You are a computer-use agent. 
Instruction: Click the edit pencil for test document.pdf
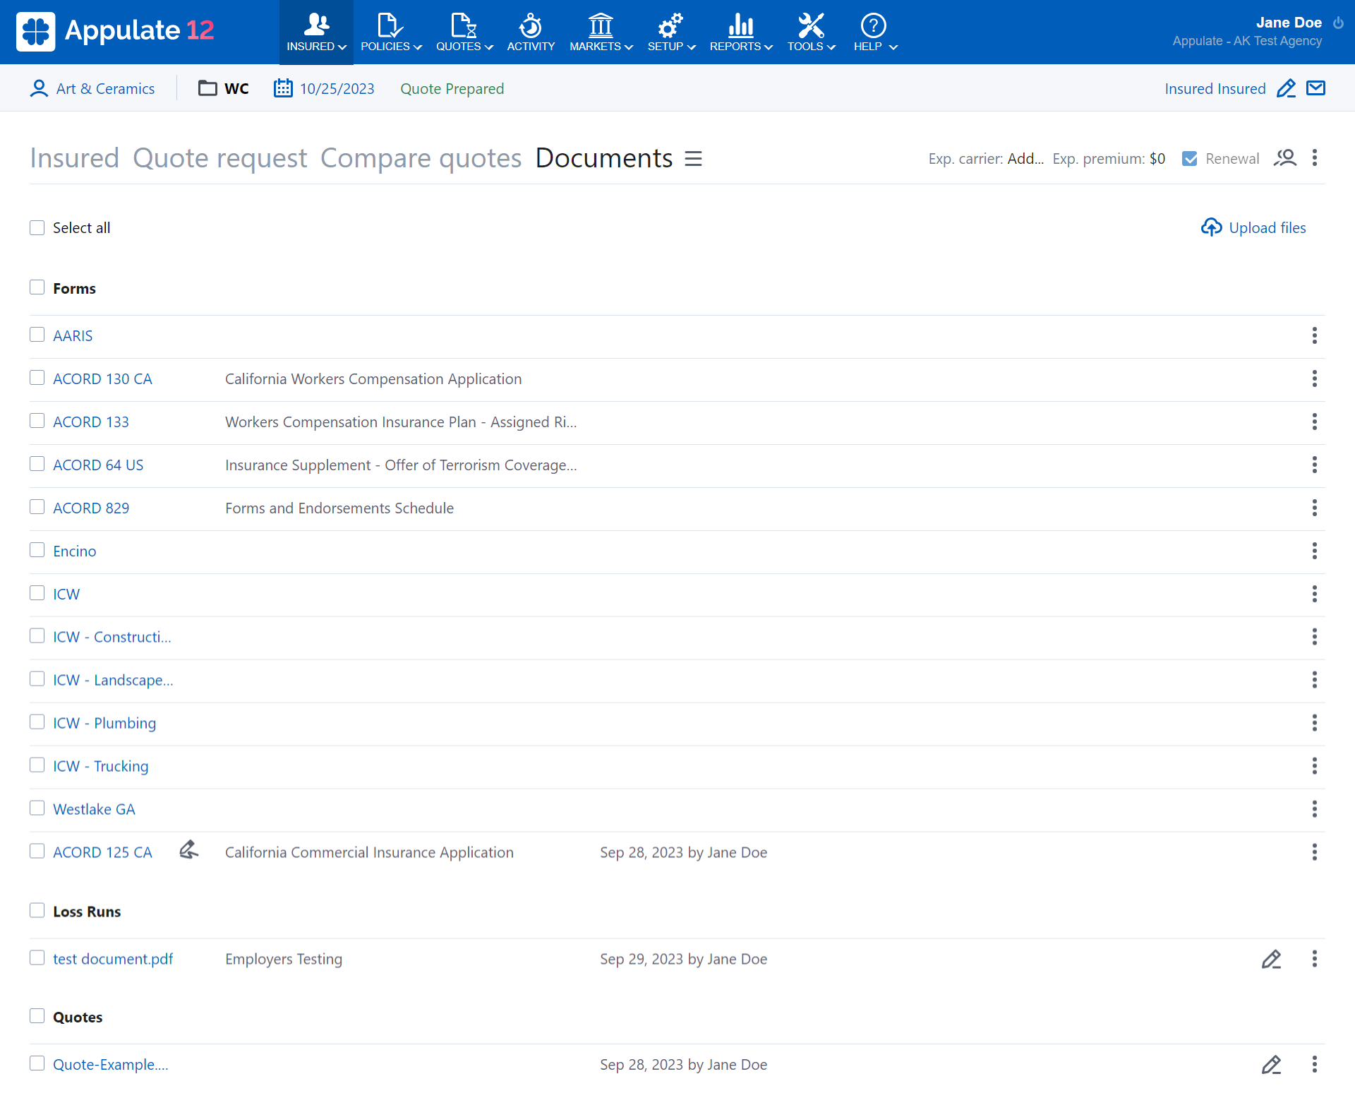click(1272, 959)
